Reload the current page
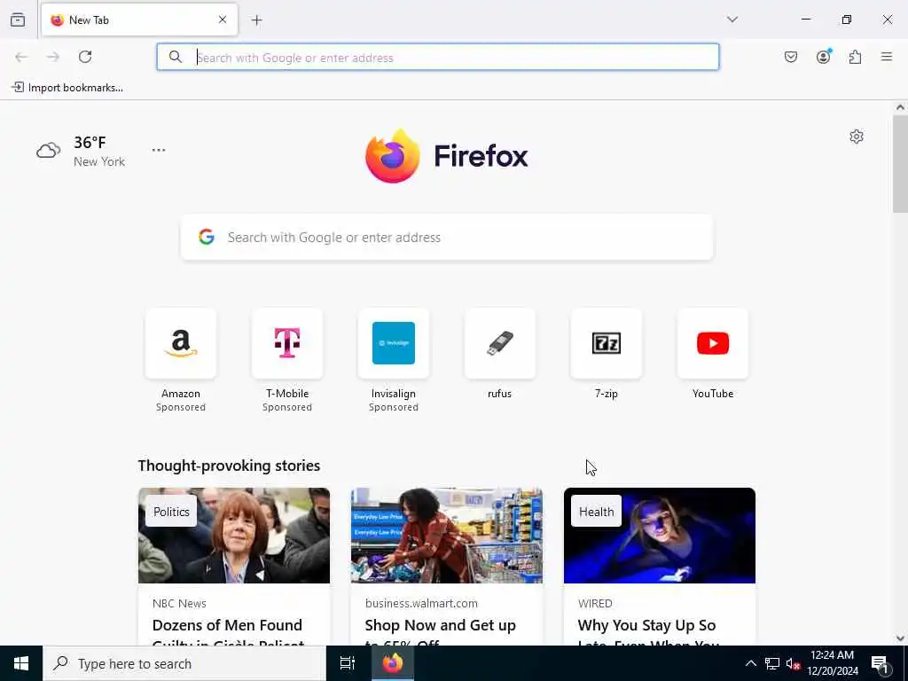The image size is (908, 681). 85,57
